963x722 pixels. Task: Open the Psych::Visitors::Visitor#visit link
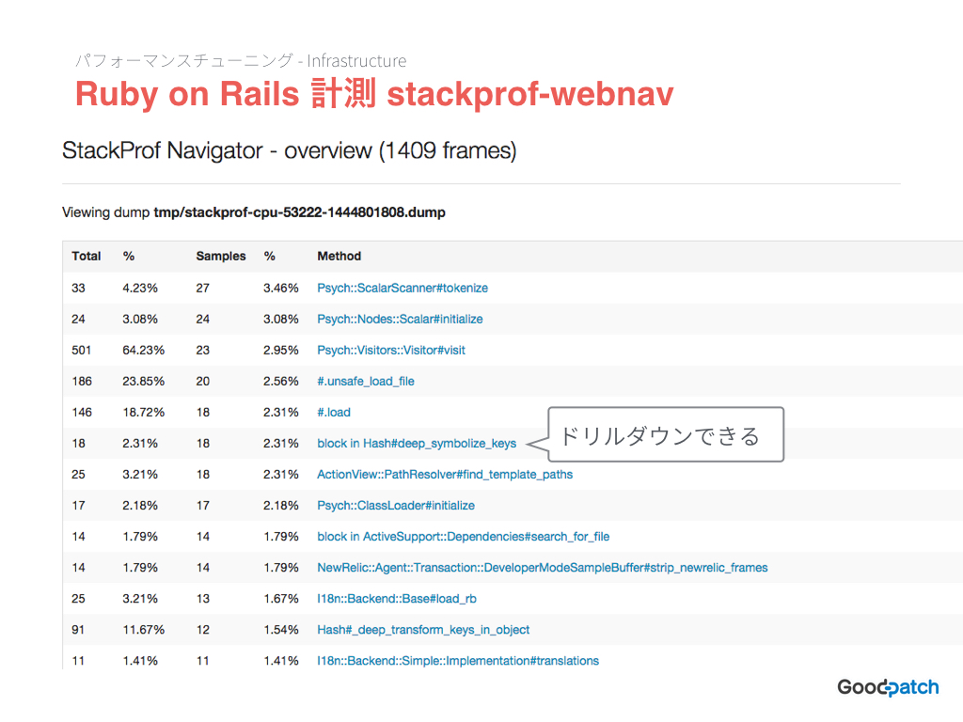click(x=391, y=350)
